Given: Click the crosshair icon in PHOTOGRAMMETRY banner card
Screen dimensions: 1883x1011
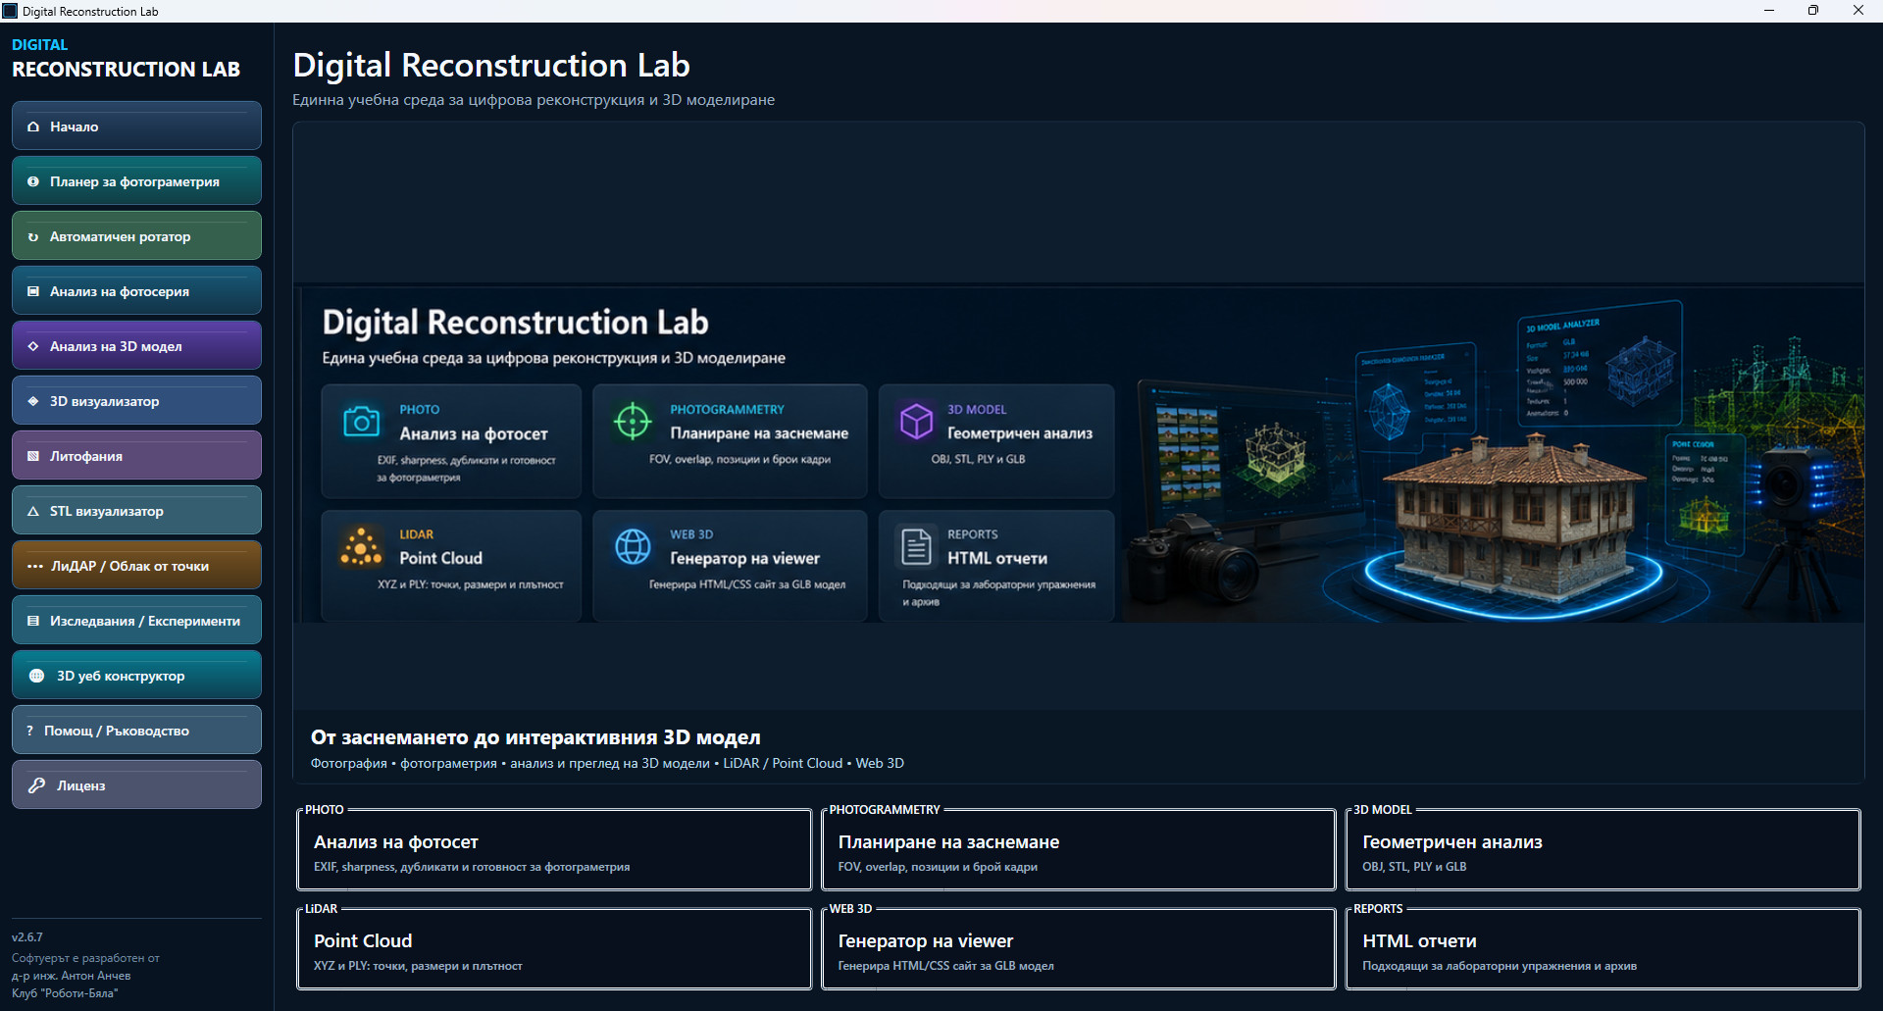Looking at the screenshot, I should pyautogui.click(x=633, y=422).
